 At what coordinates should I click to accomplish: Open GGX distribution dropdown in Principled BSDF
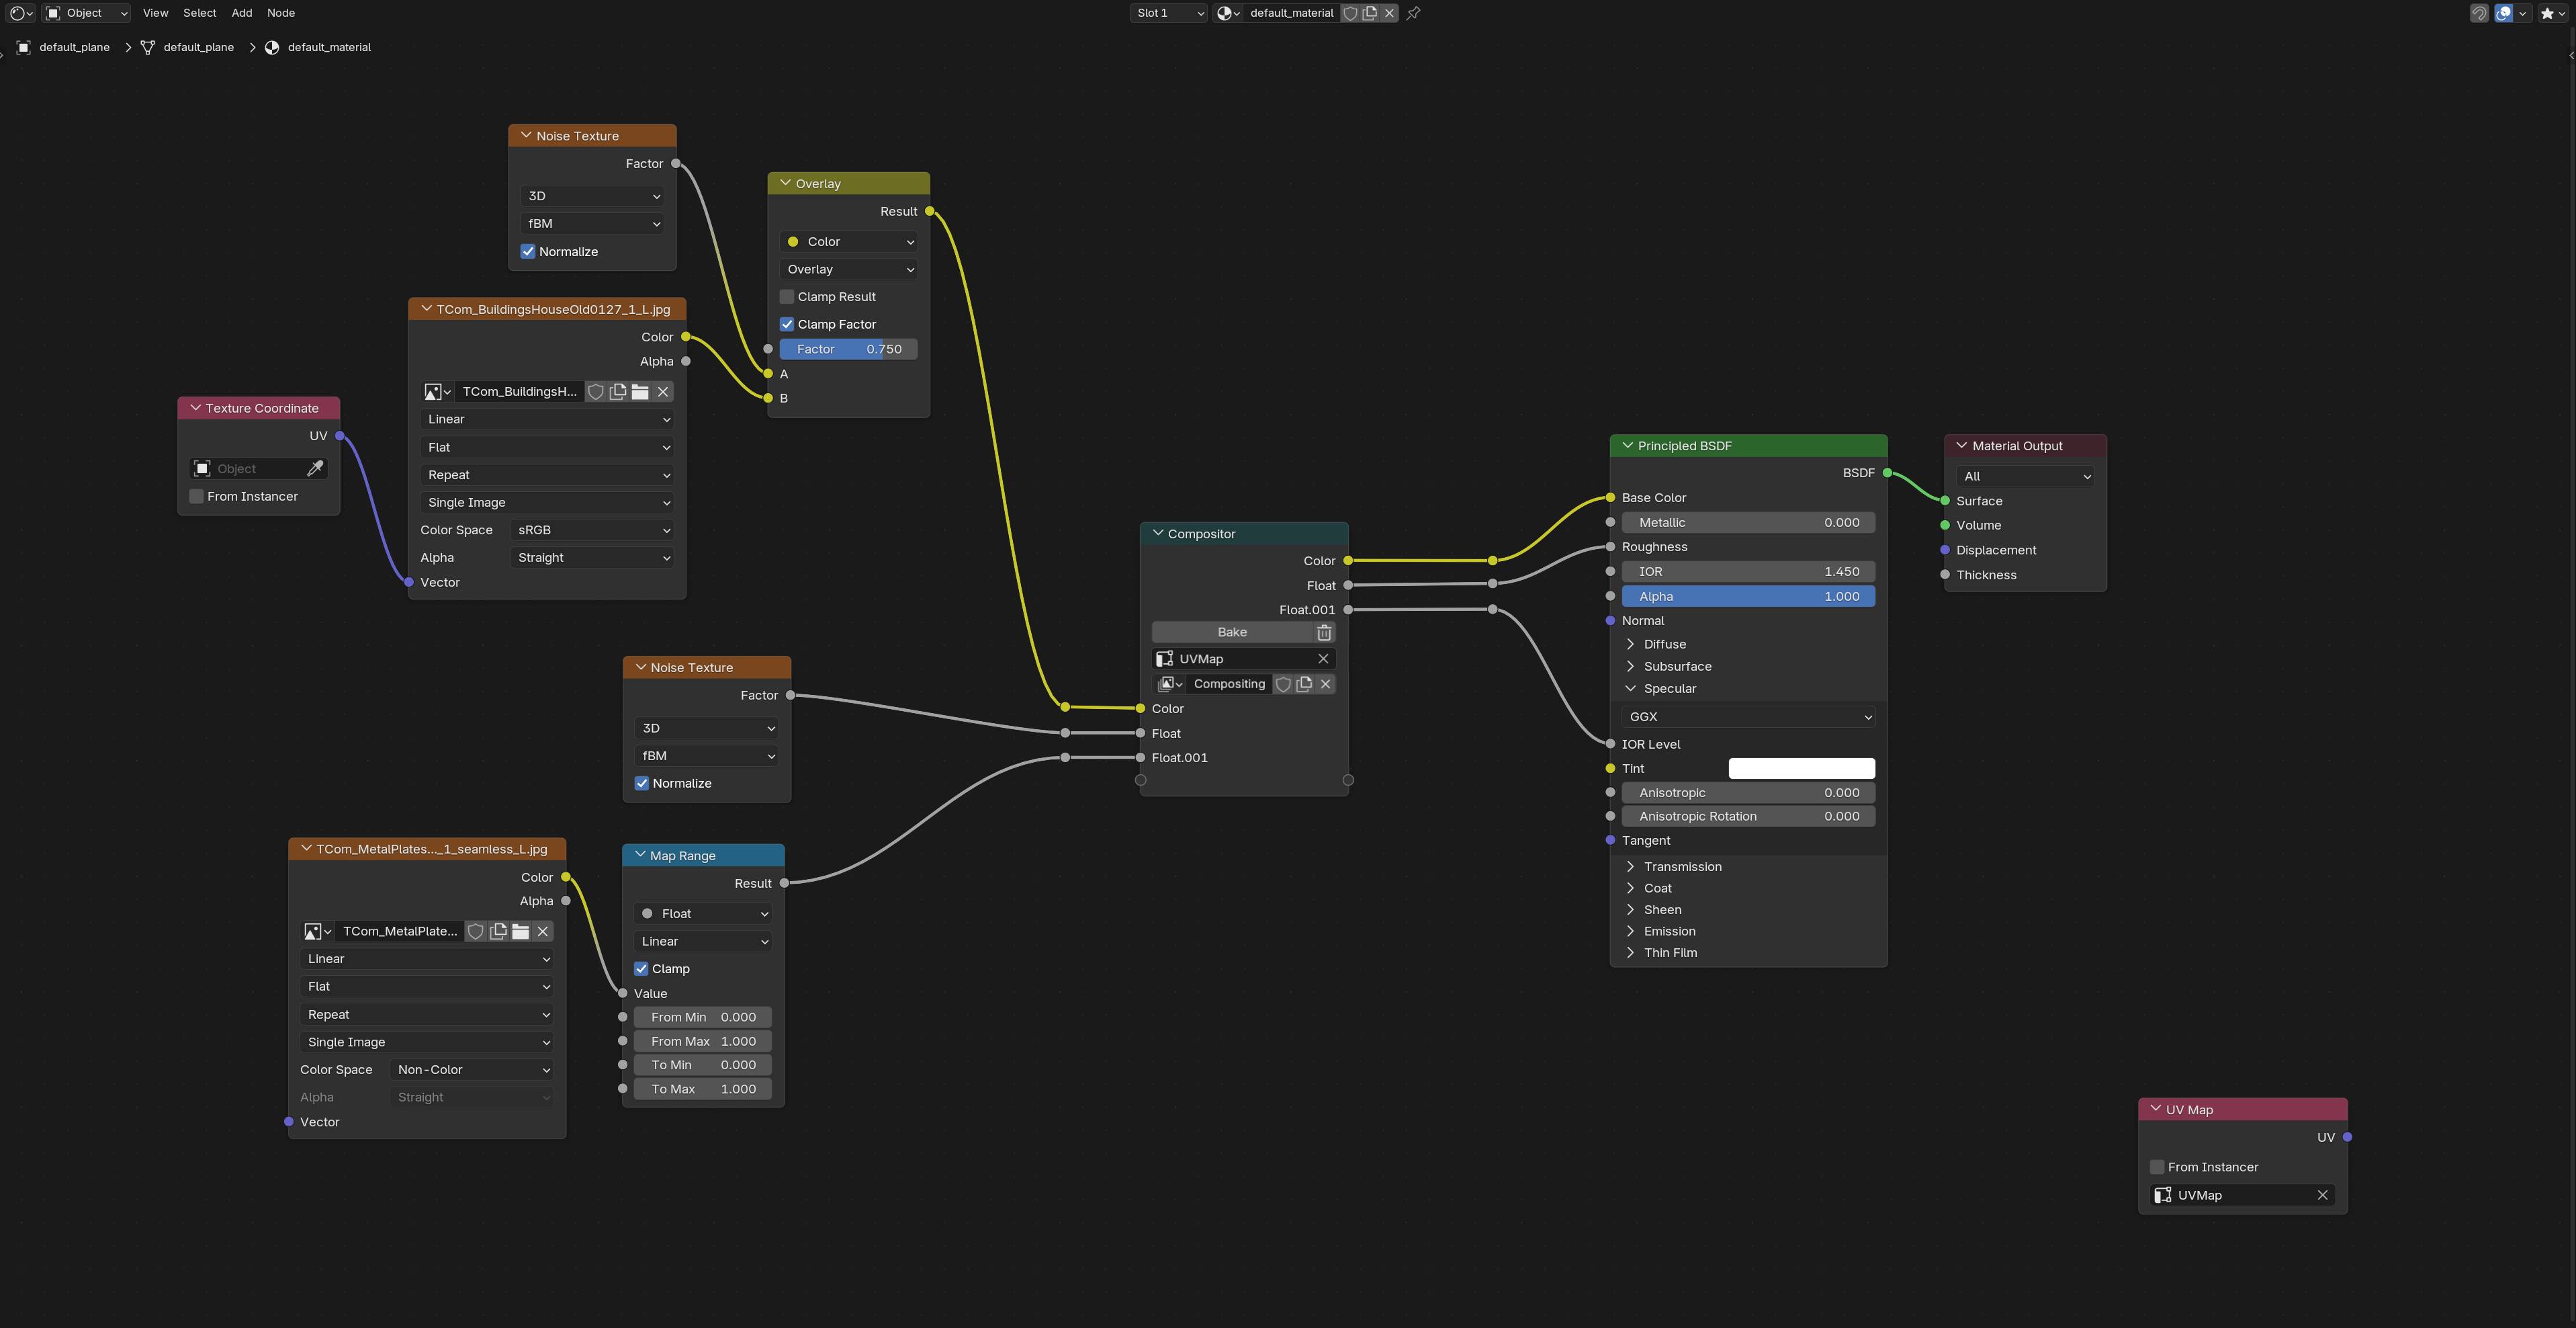(x=1748, y=716)
